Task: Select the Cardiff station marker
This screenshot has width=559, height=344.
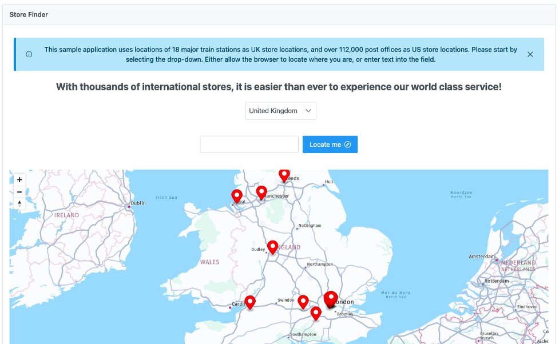Action: click(x=250, y=302)
